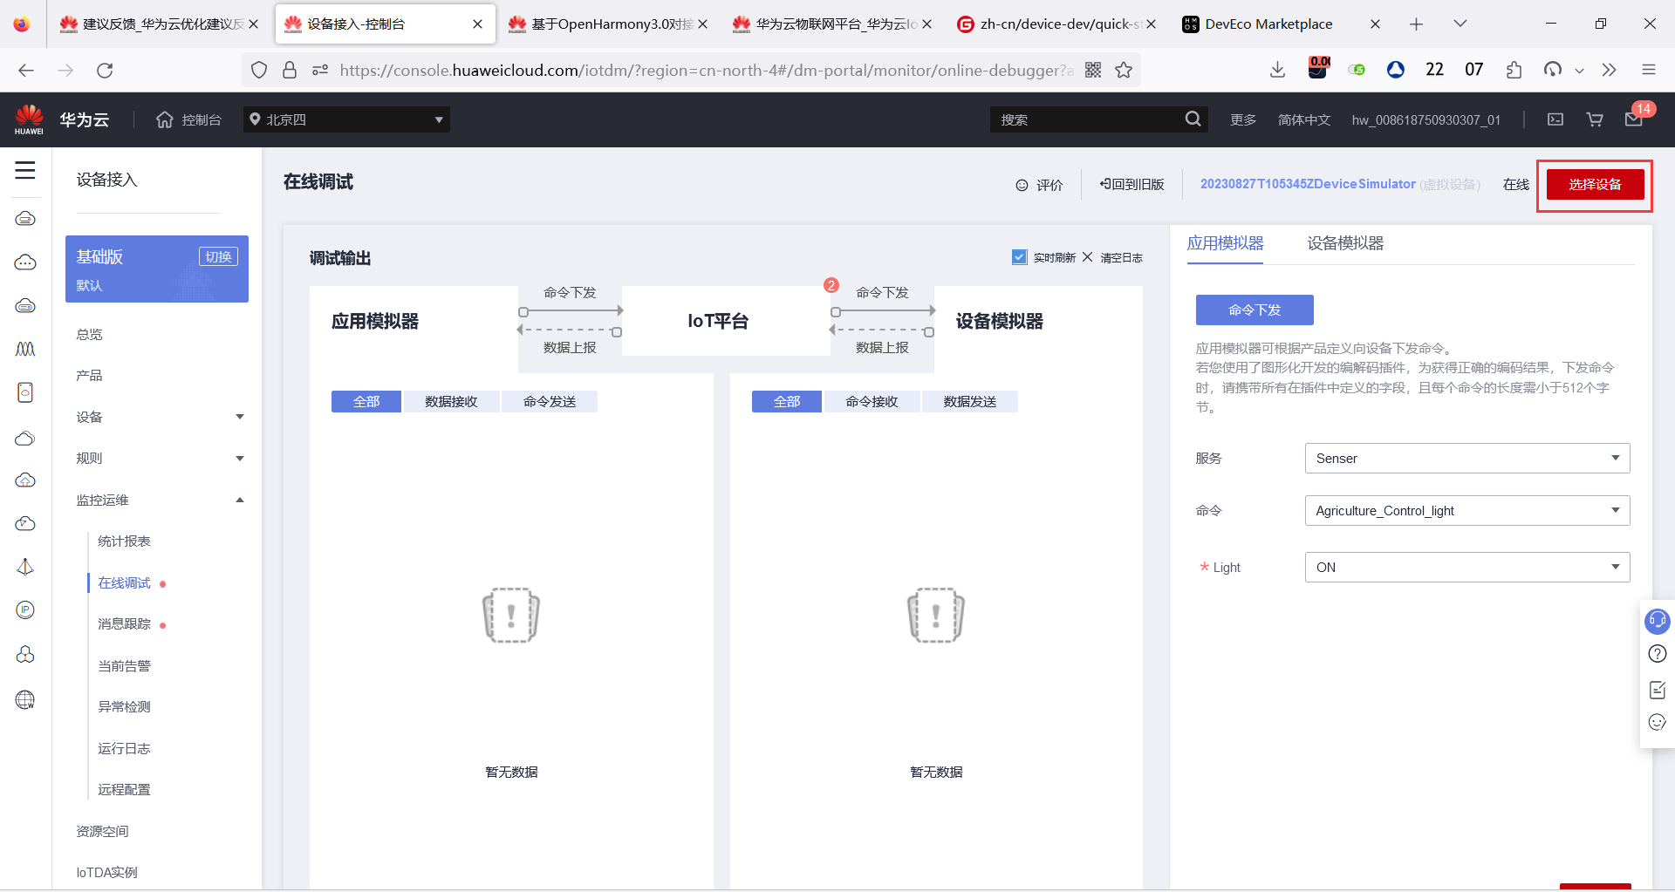
Task: Open the IP-related service icon in the sidebar
Action: (25, 609)
